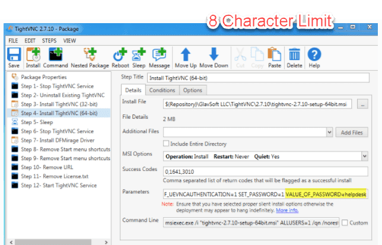Expand the Additional Files dropdown
This screenshot has width=382, height=245.
(329, 132)
